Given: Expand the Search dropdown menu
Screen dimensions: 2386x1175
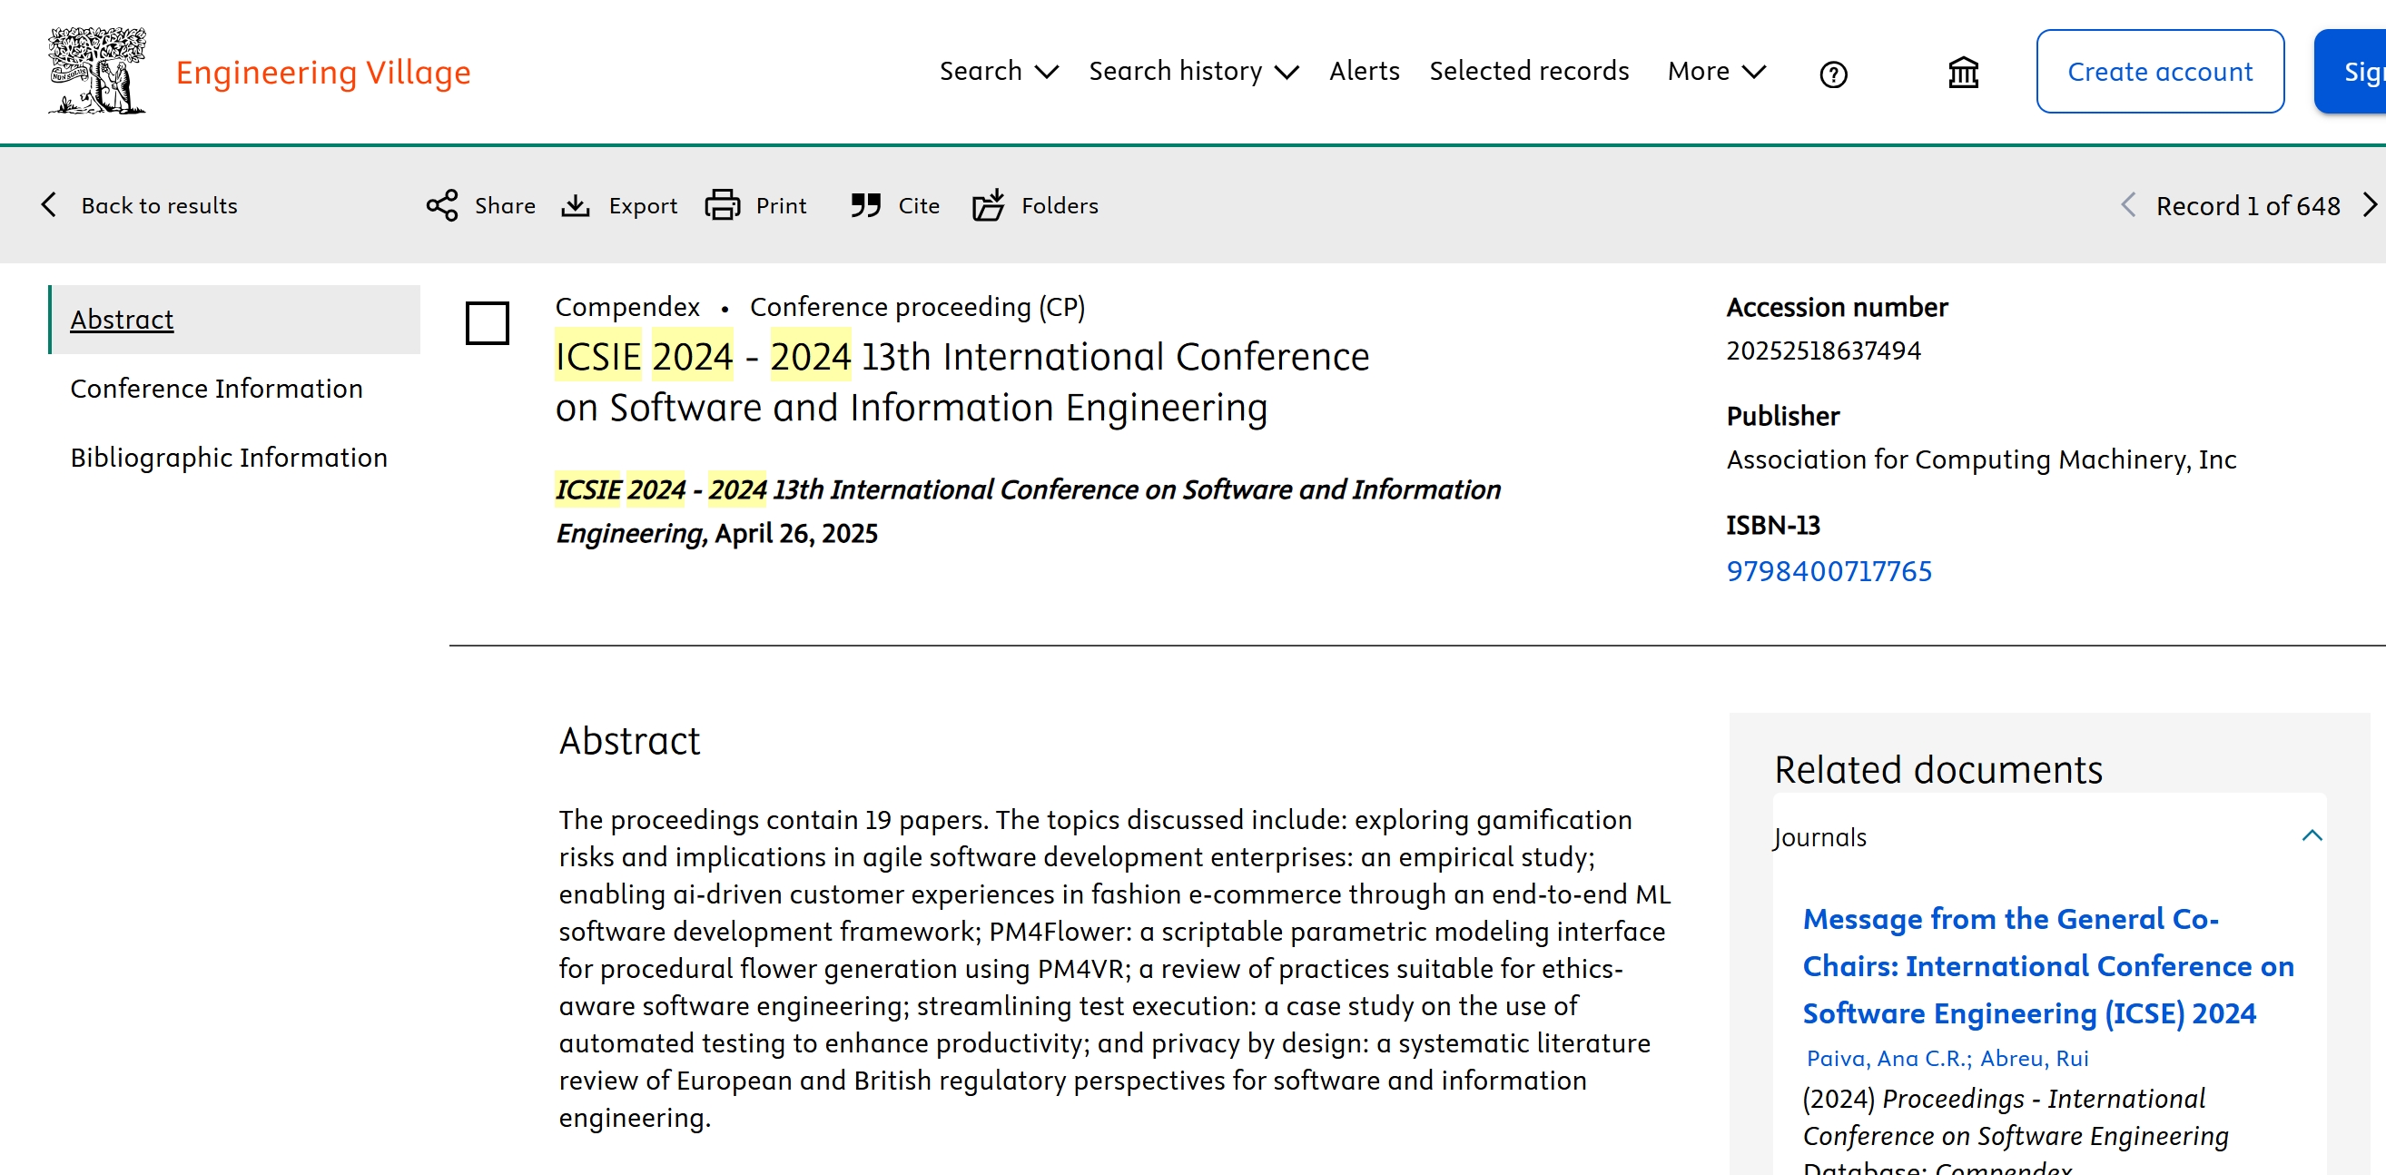Looking at the screenshot, I should [x=999, y=72].
